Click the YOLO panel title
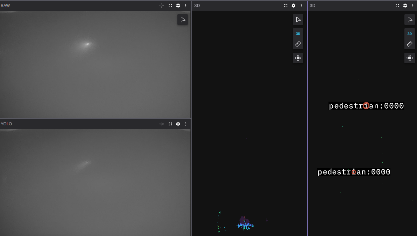The width and height of the screenshot is (417, 236). point(6,124)
